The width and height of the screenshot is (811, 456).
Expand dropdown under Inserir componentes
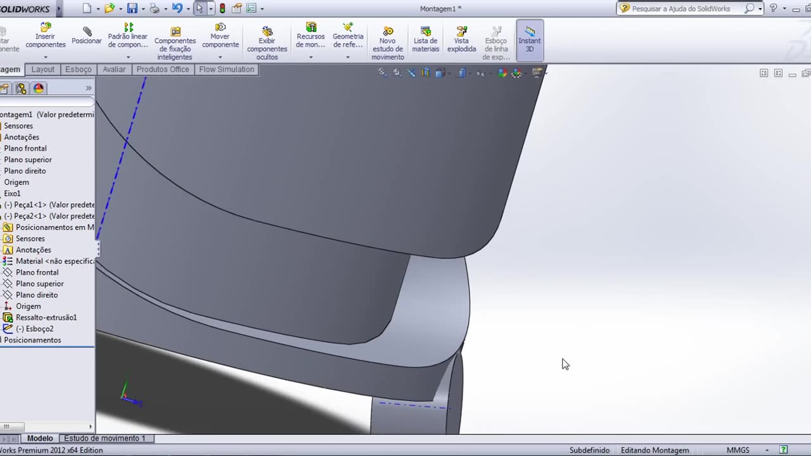point(46,57)
